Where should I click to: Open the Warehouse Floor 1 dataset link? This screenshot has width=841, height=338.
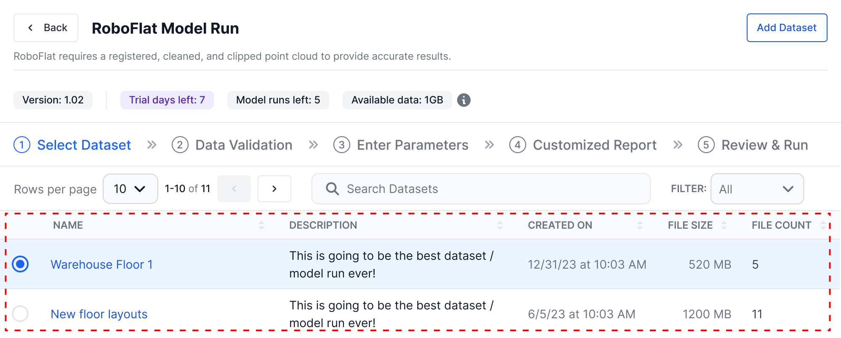pyautogui.click(x=101, y=264)
